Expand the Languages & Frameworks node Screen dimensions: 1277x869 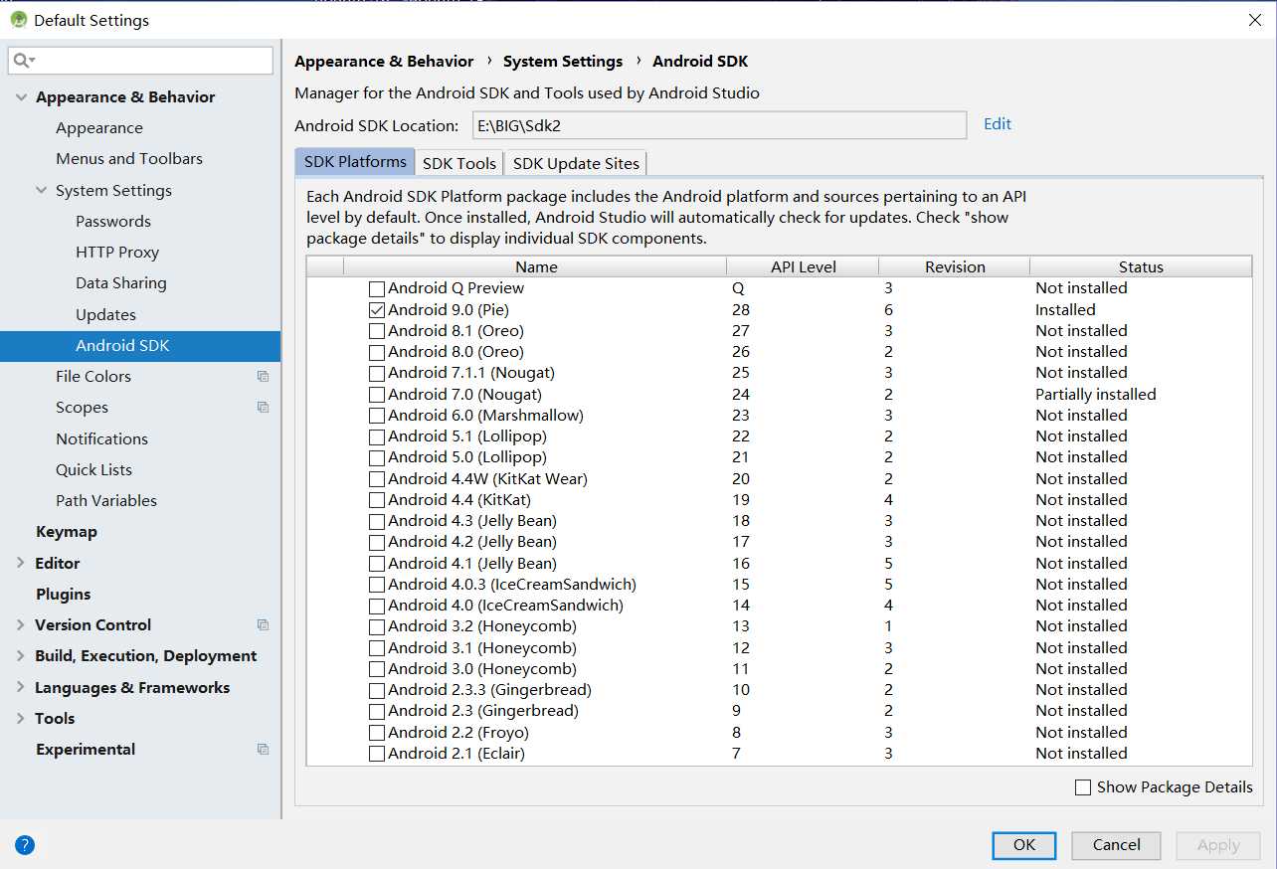pyautogui.click(x=21, y=687)
